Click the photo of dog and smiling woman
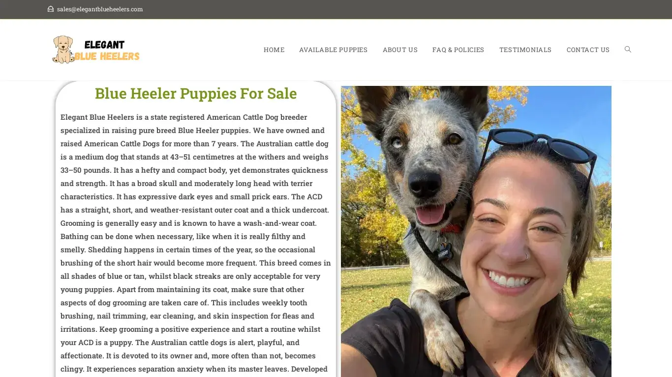The height and width of the screenshot is (377, 672). click(476, 231)
